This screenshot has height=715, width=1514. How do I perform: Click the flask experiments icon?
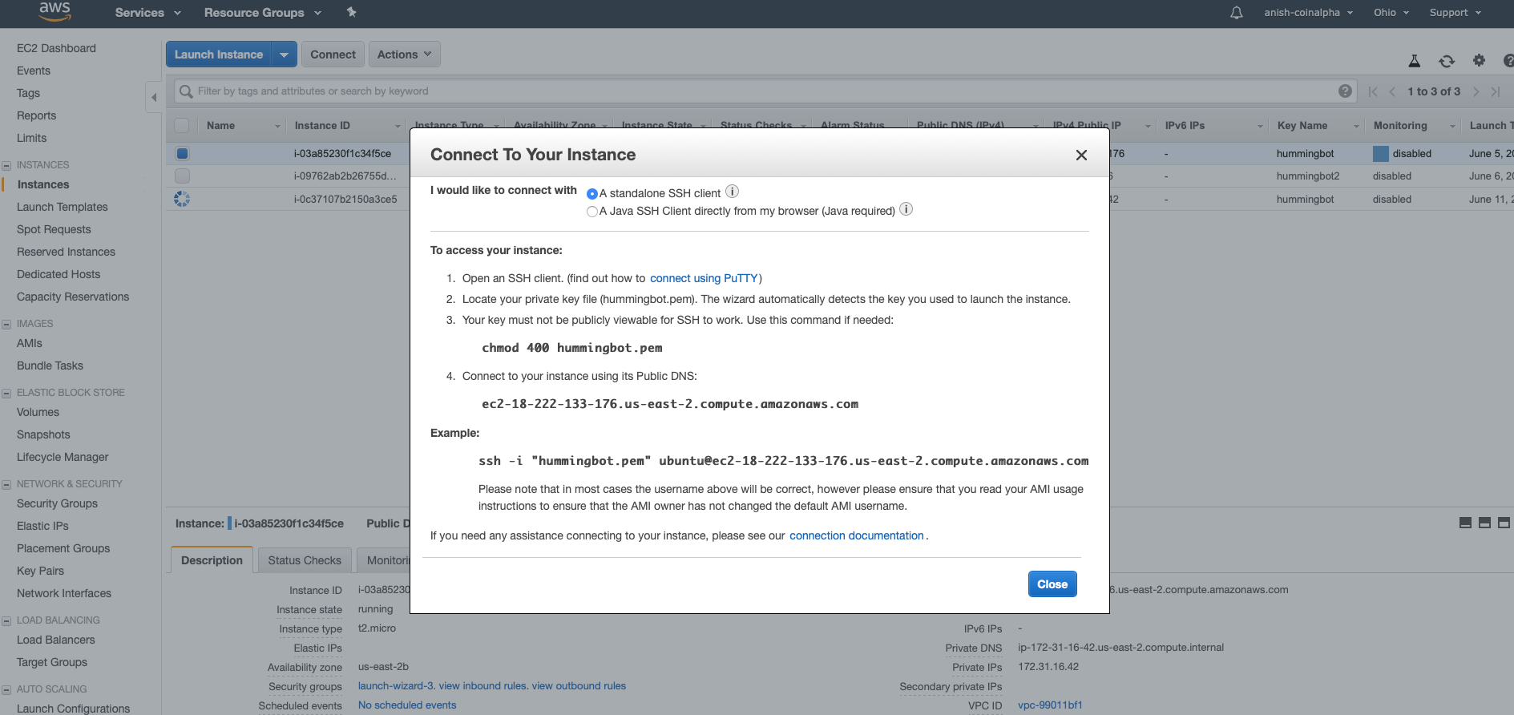[1415, 61]
